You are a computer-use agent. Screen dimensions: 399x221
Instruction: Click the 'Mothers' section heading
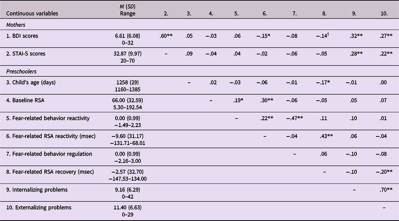pyautogui.click(x=16, y=25)
